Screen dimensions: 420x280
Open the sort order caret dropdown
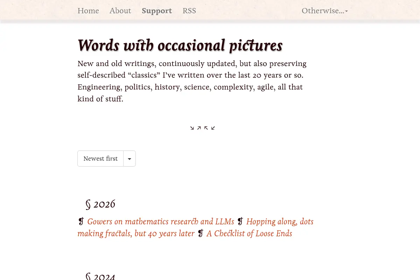click(x=129, y=159)
